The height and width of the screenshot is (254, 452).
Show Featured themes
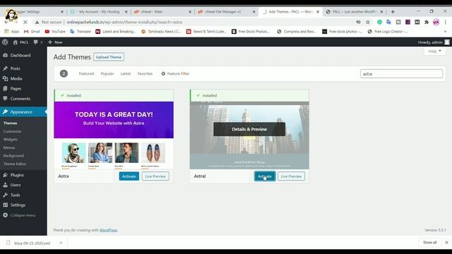(x=86, y=73)
